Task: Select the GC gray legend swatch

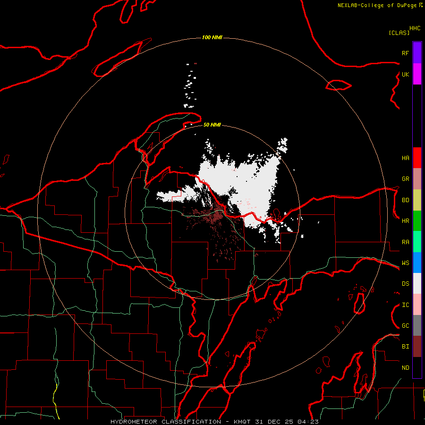Action: point(417,325)
